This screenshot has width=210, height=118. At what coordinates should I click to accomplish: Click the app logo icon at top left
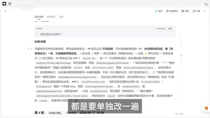(4, 4)
